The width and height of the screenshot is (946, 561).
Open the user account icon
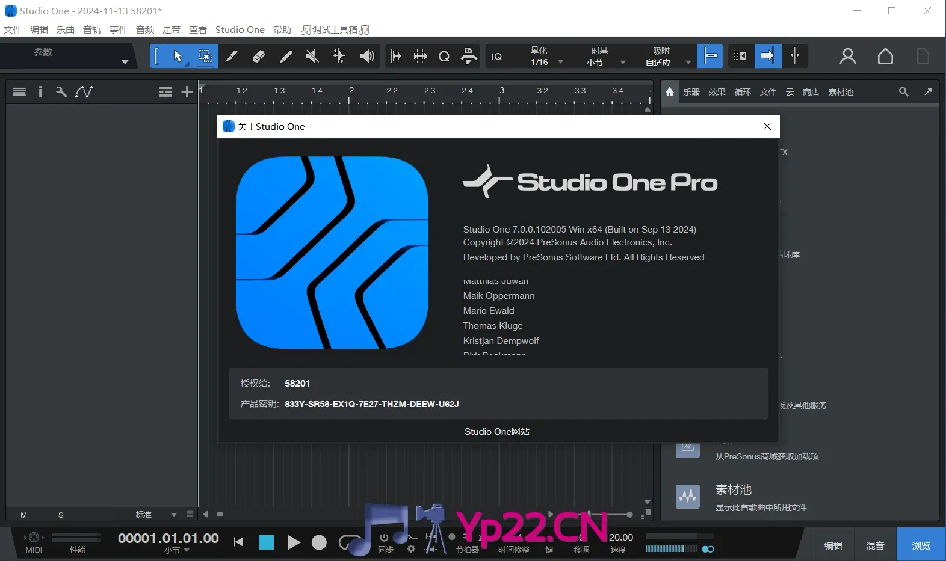coord(848,57)
